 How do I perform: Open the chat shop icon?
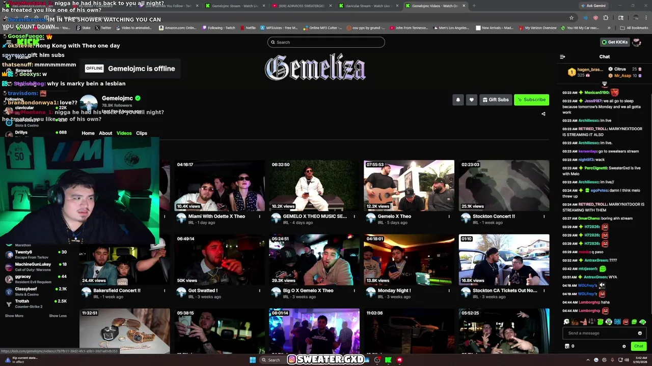[567, 346]
